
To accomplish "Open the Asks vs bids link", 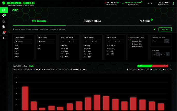I will [33, 29].
